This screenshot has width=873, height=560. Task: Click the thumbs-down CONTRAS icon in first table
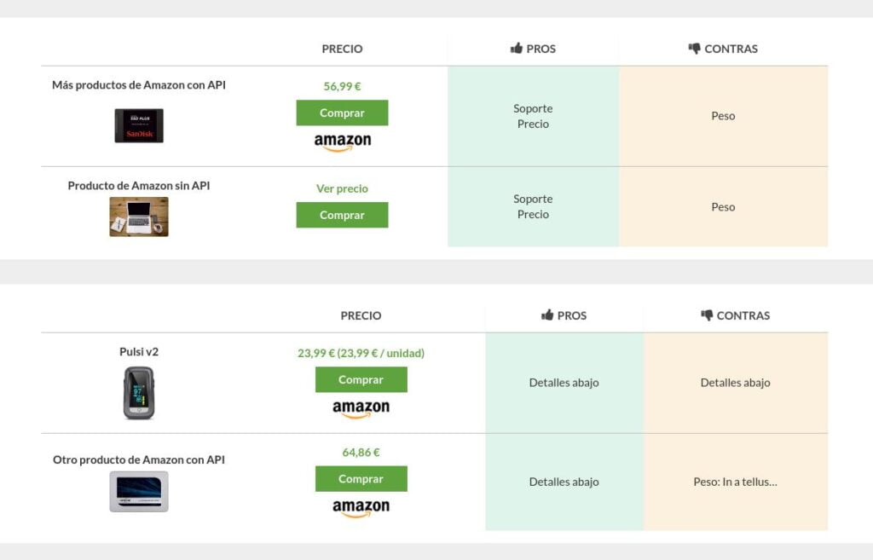[x=694, y=49]
